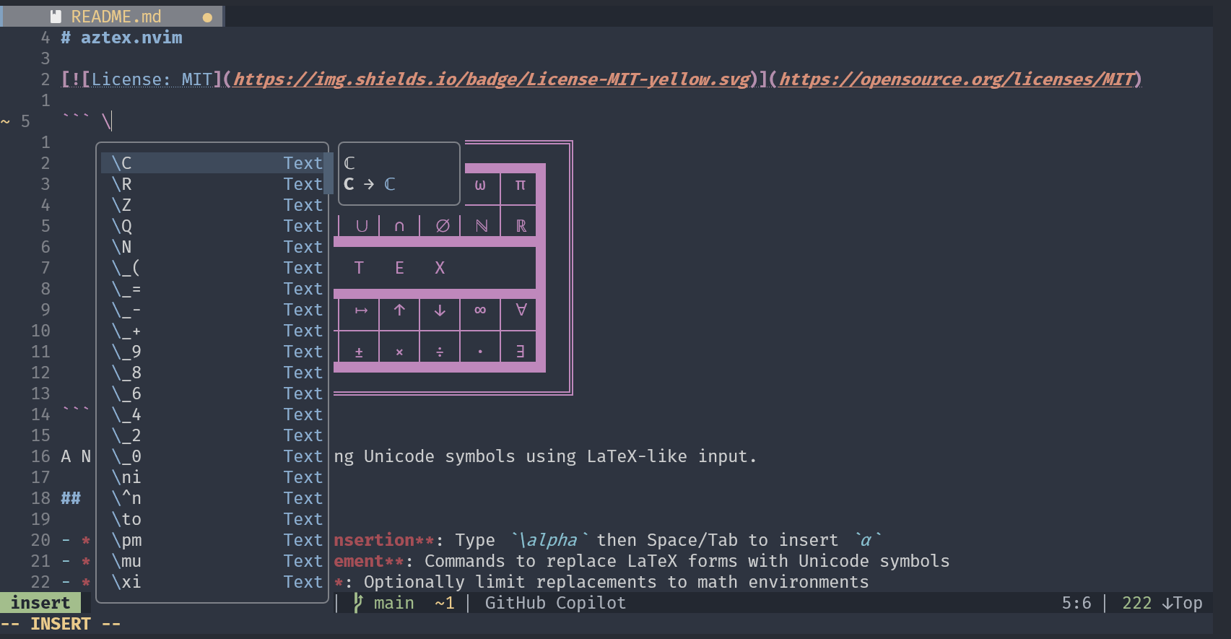Click the union symbol in ASCII art
This screenshot has width=1231, height=639.
tap(362, 226)
